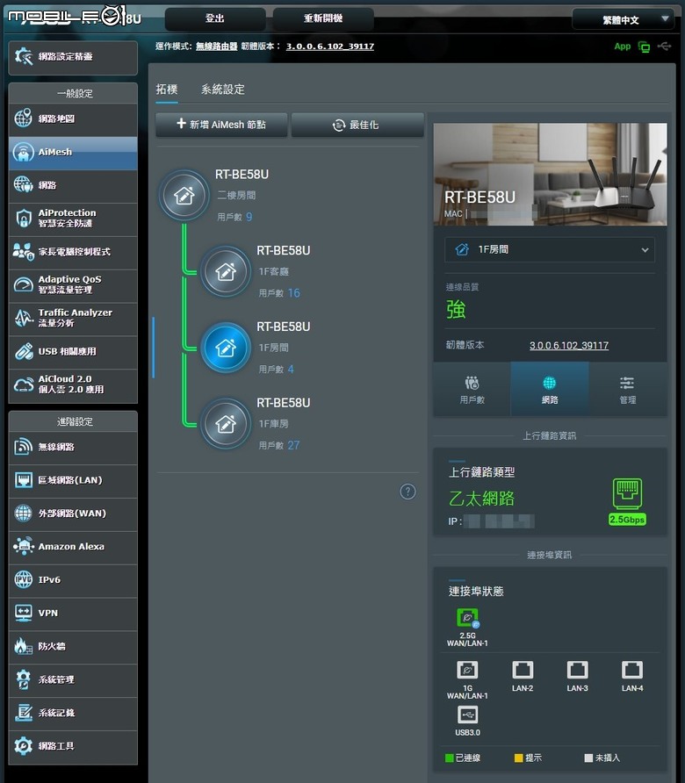Click the 2.5G WAN/LAN-1 port icon

tap(467, 618)
